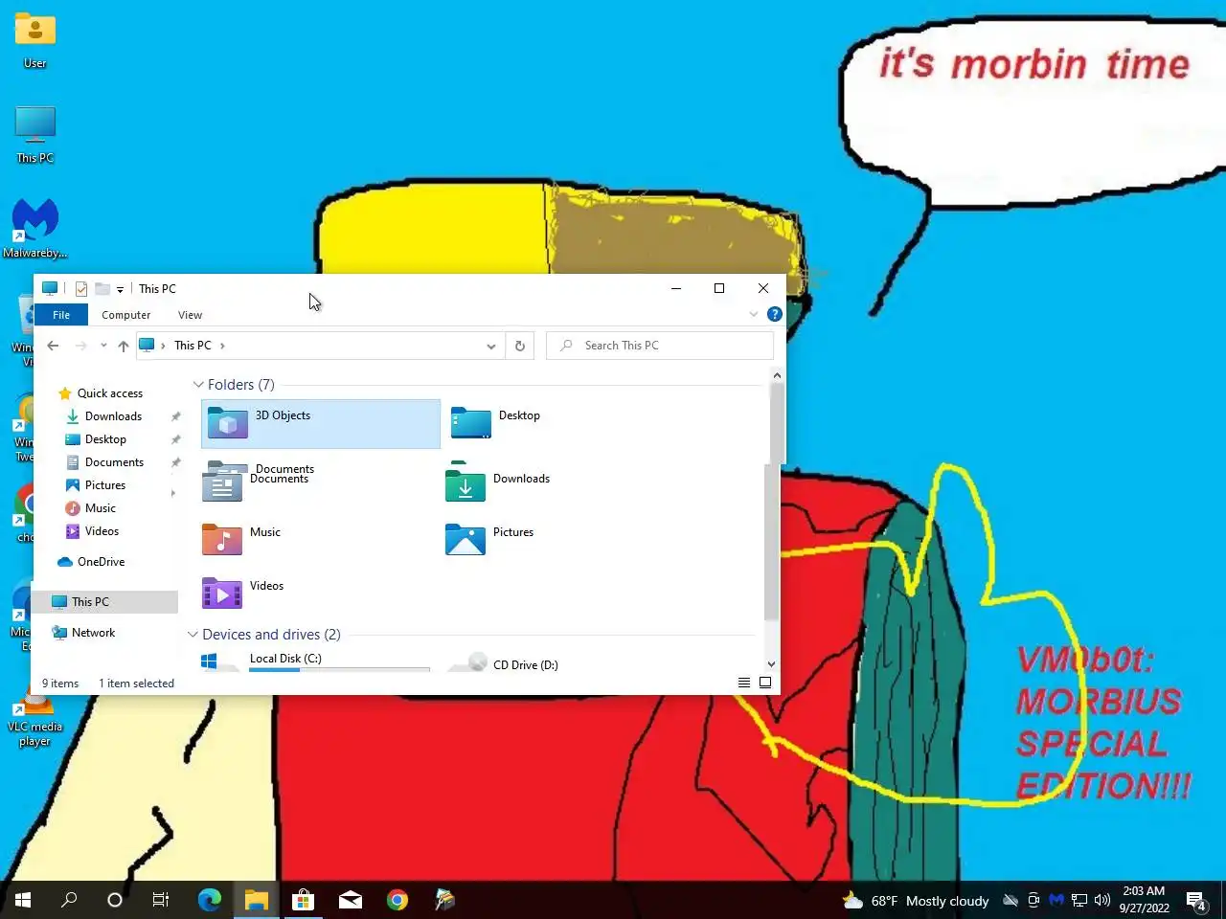Go up one level with up arrow
Image resolution: width=1226 pixels, height=919 pixels.
point(124,346)
